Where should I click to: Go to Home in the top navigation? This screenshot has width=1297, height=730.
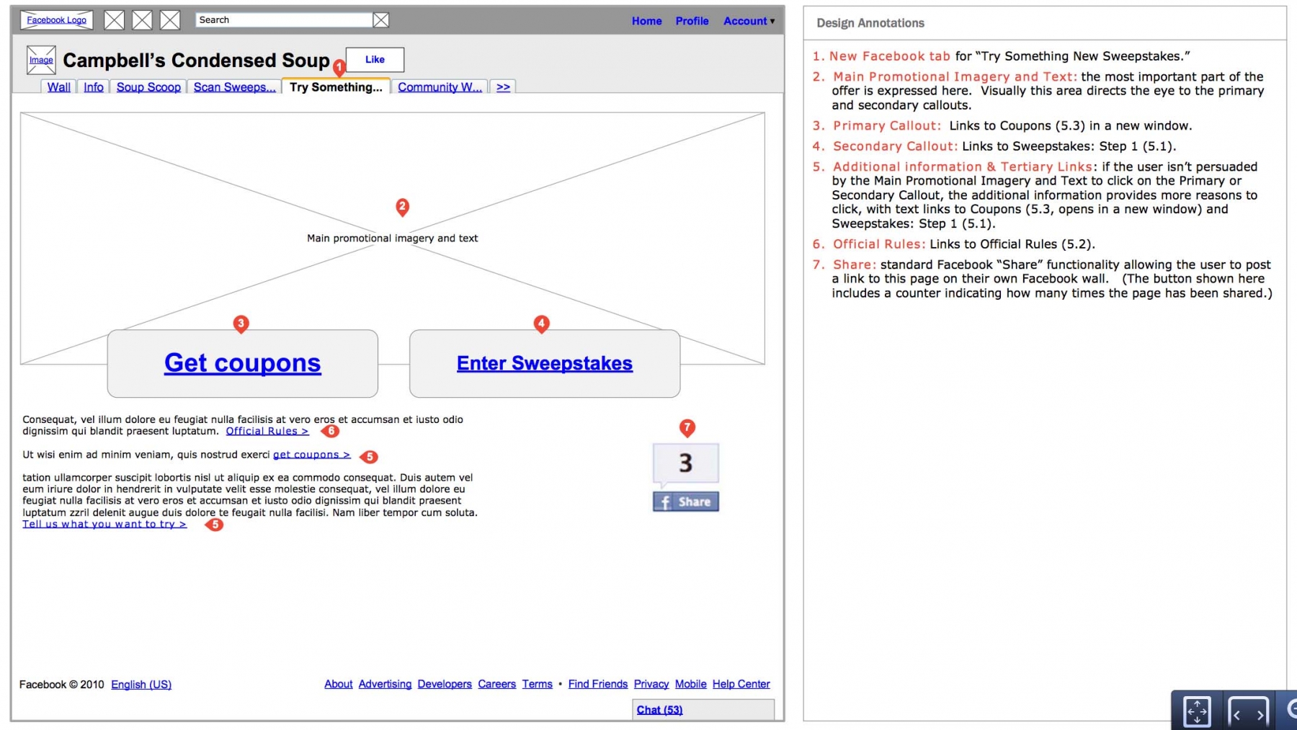[x=646, y=21]
